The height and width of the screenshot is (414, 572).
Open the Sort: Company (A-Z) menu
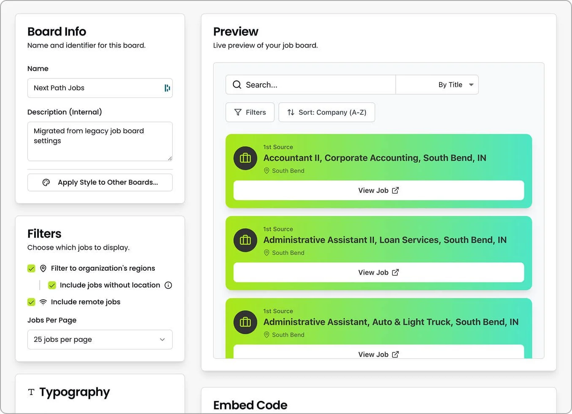click(326, 113)
